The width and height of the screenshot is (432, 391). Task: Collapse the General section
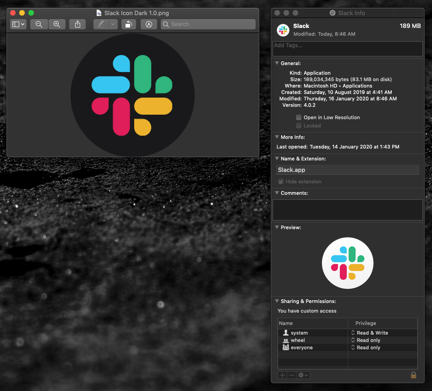click(x=277, y=63)
